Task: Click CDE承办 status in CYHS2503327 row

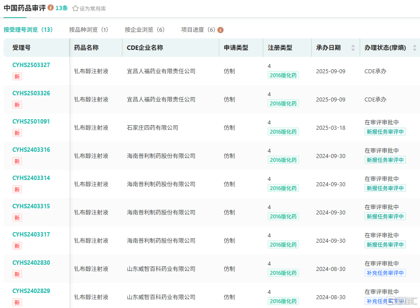Action: [375, 71]
